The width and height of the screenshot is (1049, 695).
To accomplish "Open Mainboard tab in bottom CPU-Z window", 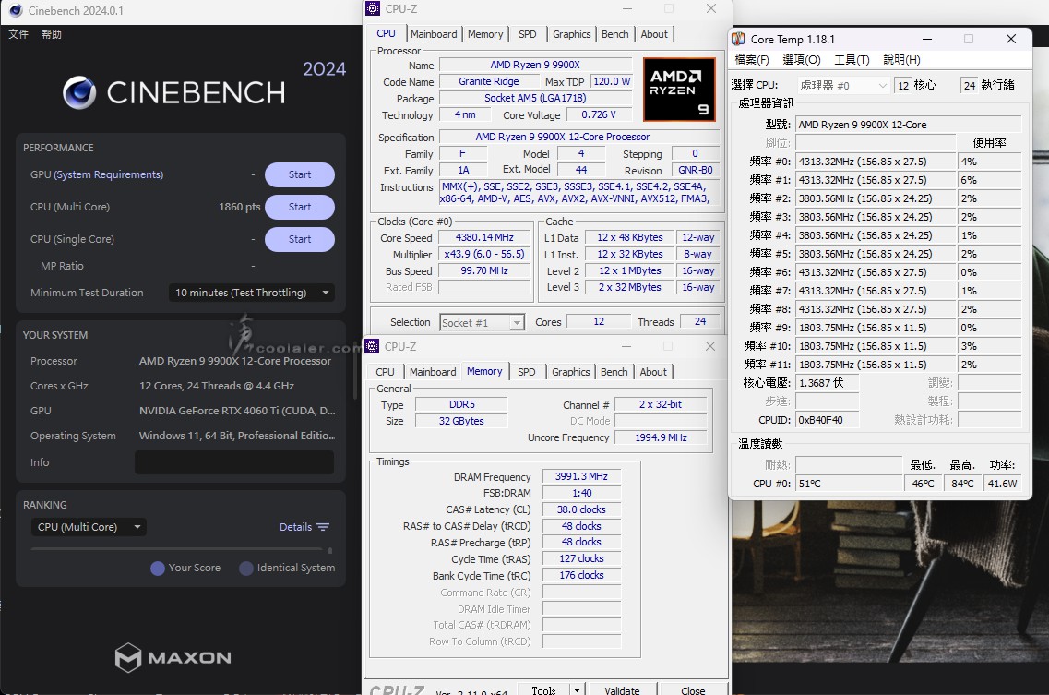I will point(432,372).
